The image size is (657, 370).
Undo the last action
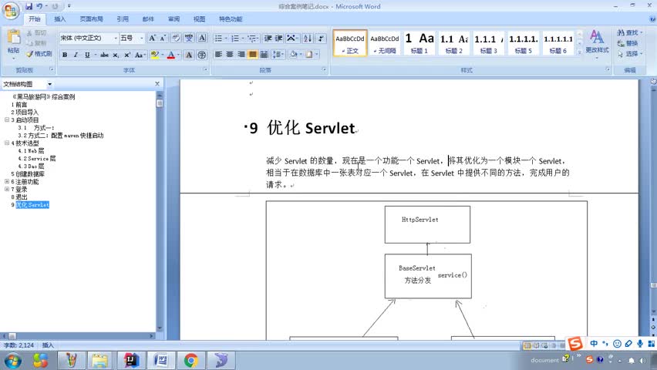[x=39, y=6]
